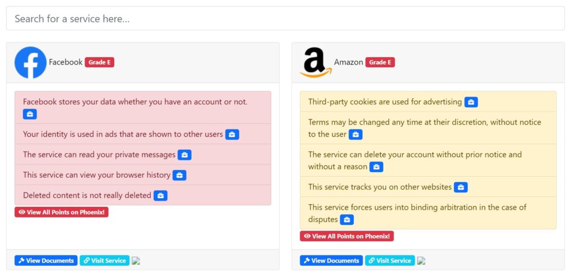Click briefcase icon beside binding arbitration point
The width and height of the screenshot is (574, 277).
(x=346, y=220)
